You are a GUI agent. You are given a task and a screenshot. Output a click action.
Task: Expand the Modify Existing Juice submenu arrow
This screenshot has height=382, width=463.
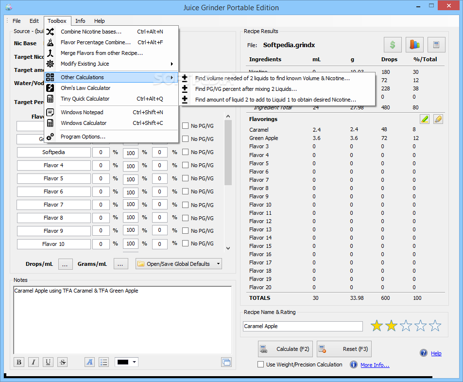[172, 64]
